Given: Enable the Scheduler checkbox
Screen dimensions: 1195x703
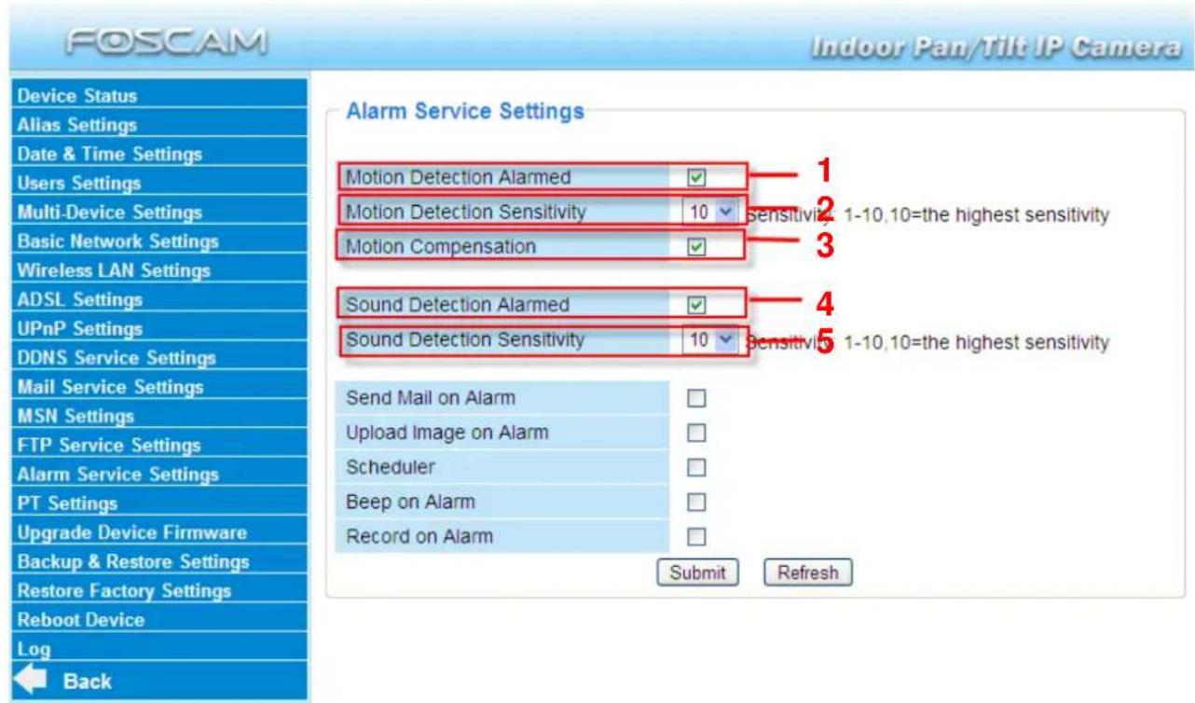Looking at the screenshot, I should click(695, 467).
